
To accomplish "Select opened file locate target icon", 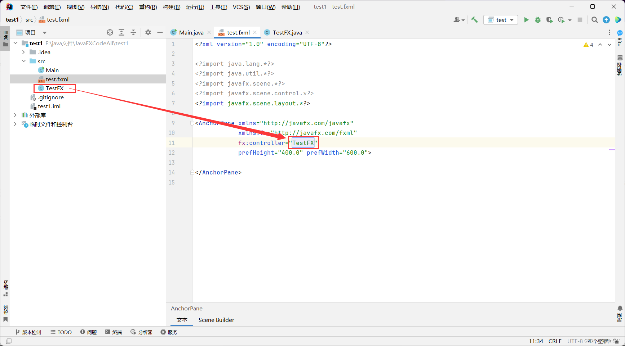I will coord(110,32).
